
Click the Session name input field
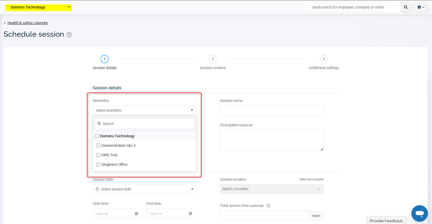pyautogui.click(x=272, y=110)
